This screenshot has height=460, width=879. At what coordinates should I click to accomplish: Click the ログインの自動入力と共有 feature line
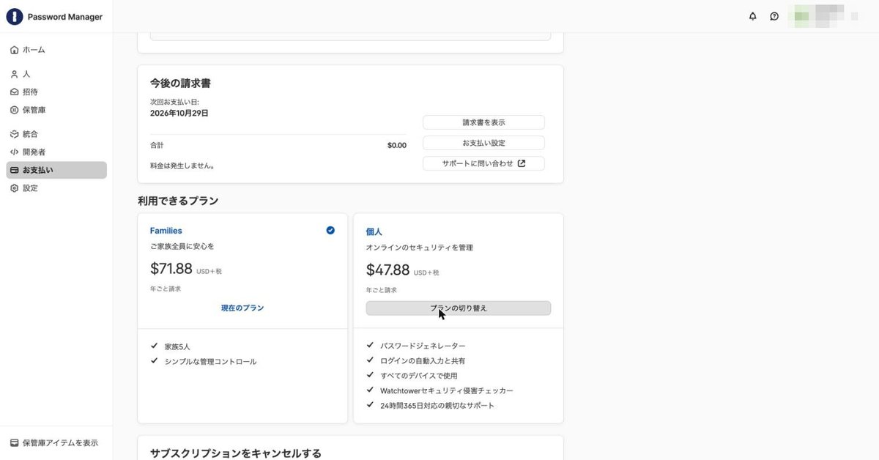pos(423,361)
